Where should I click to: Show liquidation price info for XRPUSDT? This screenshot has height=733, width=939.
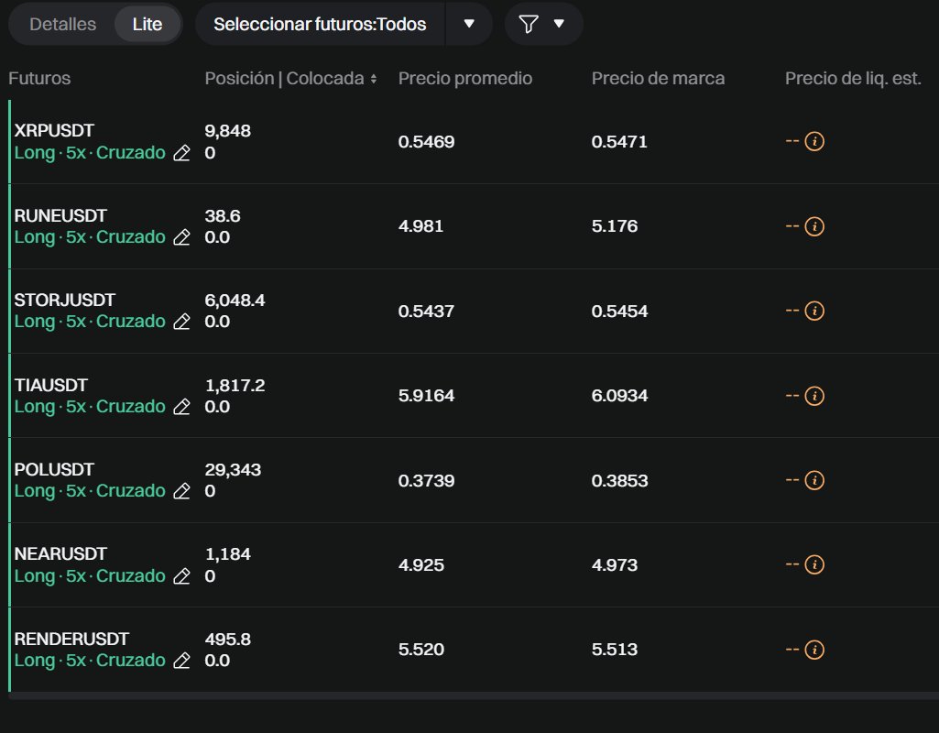point(814,142)
